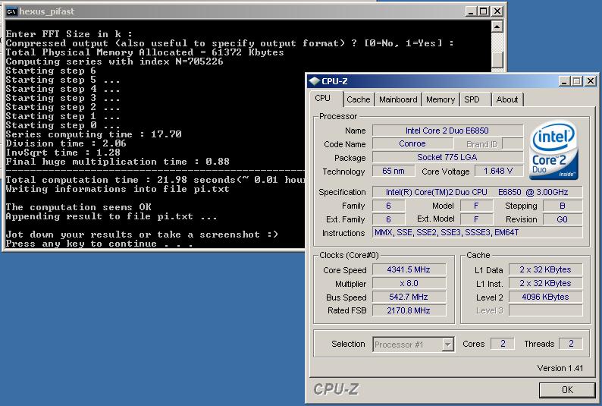This screenshot has width=602, height=406.
Task: Click the L1 Data value '2 x 32 KBytes'
Action: point(546,269)
